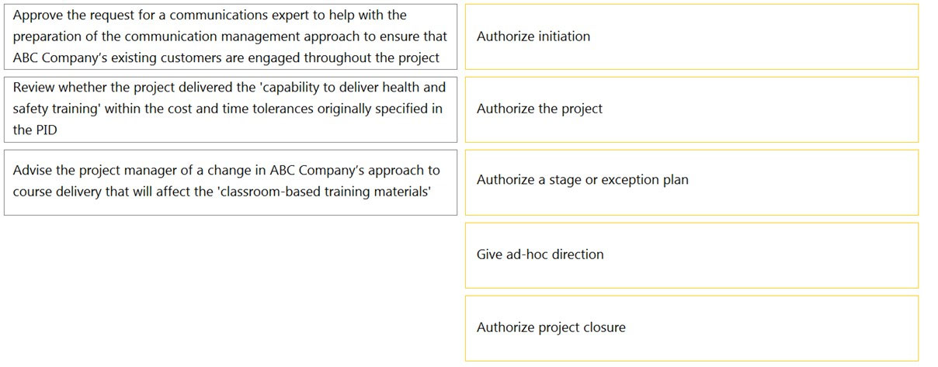Select the card mentioning communication management approach
The width and height of the screenshot is (938, 367).
231,36
